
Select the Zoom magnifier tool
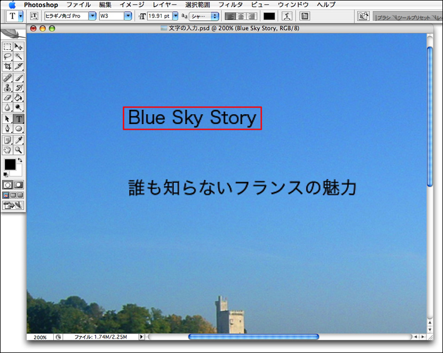pos(18,150)
